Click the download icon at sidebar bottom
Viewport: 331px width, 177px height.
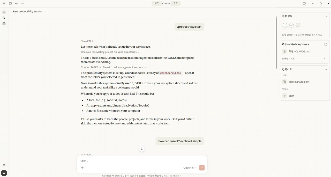click(x=4, y=165)
